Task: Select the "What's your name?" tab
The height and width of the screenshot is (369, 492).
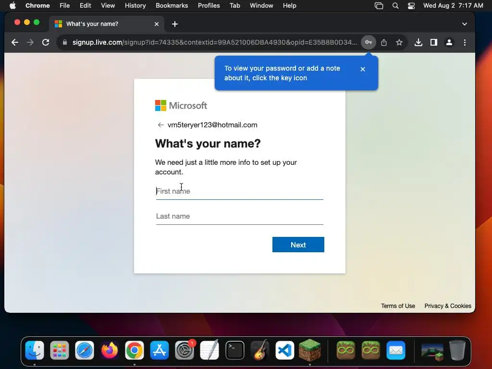Action: 107,24
